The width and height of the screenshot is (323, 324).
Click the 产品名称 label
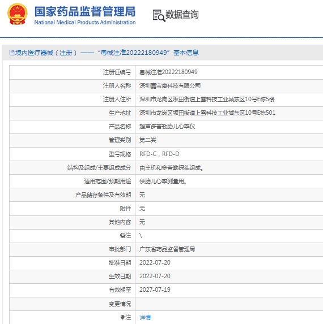(x=120, y=126)
